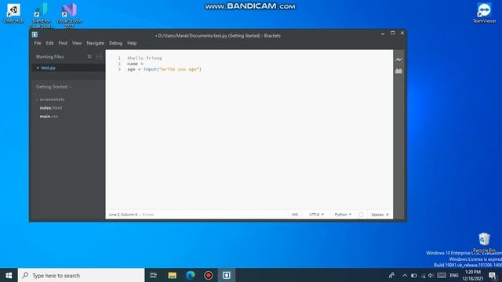Open the Edit menu
The image size is (502, 282).
(49, 43)
